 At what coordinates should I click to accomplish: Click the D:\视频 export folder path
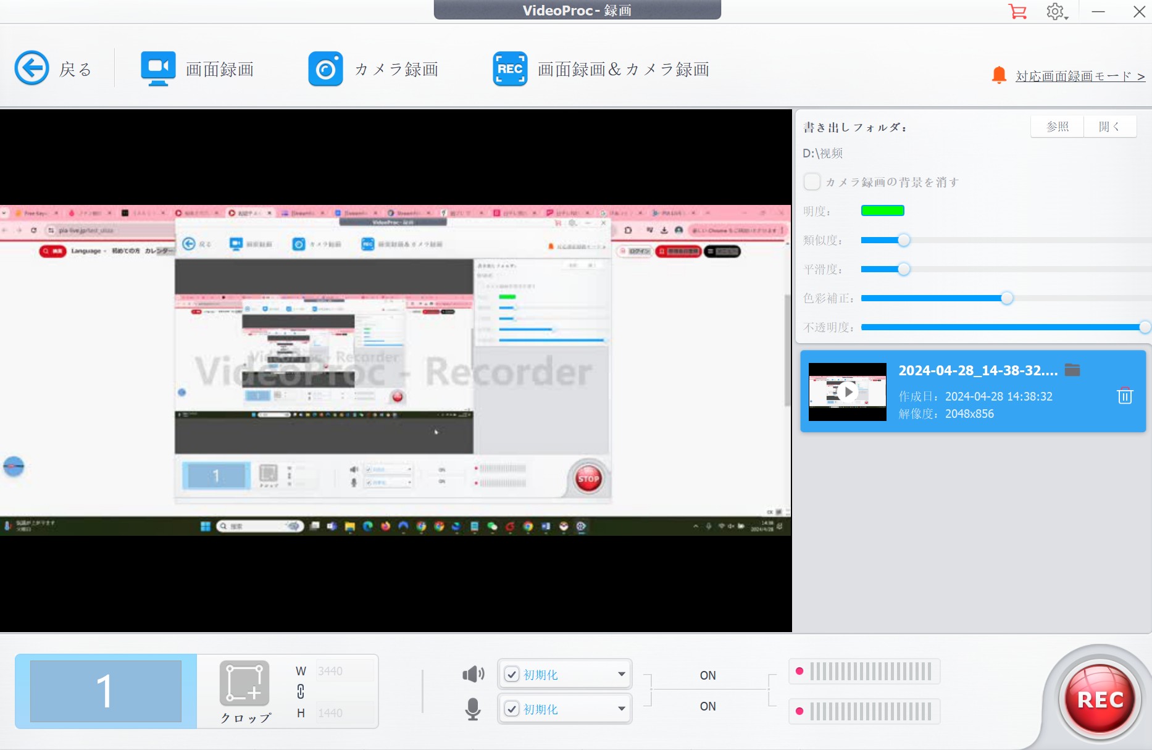pyautogui.click(x=822, y=153)
